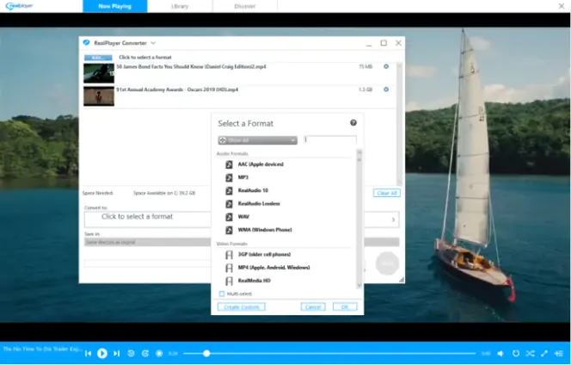Mute audio with the speaker icon
The image size is (571, 365).
point(501,353)
